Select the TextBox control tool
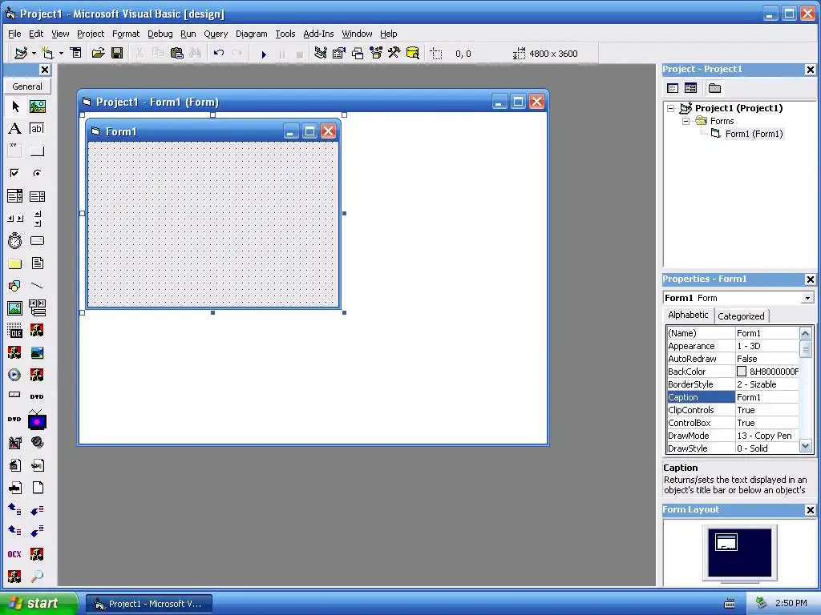 point(37,129)
